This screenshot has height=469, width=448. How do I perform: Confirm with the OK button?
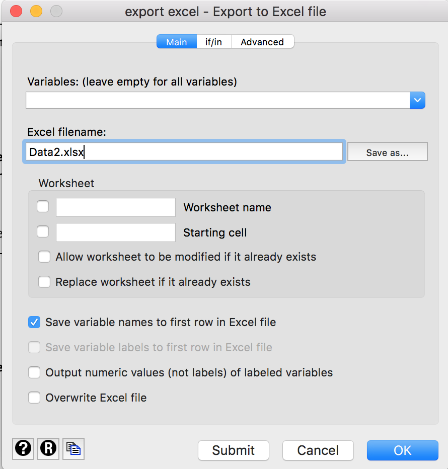tap(403, 450)
